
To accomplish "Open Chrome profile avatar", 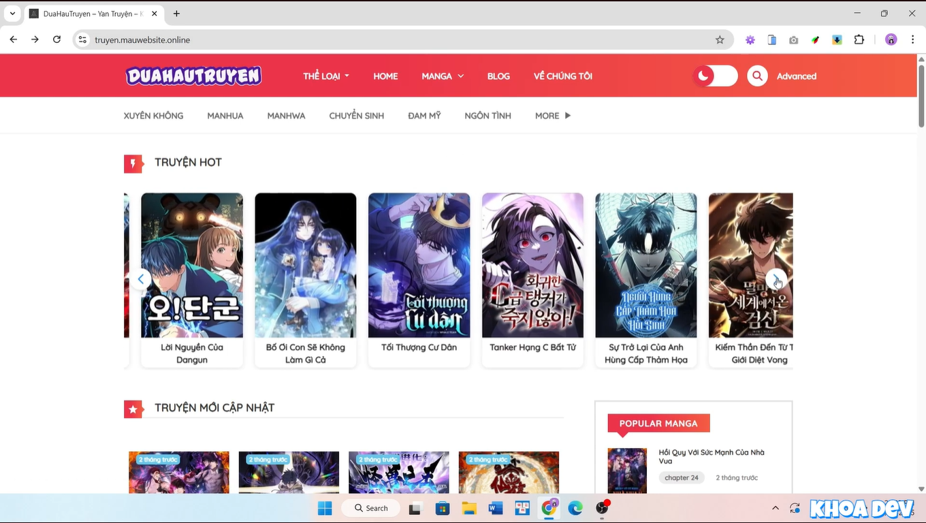I will (891, 40).
